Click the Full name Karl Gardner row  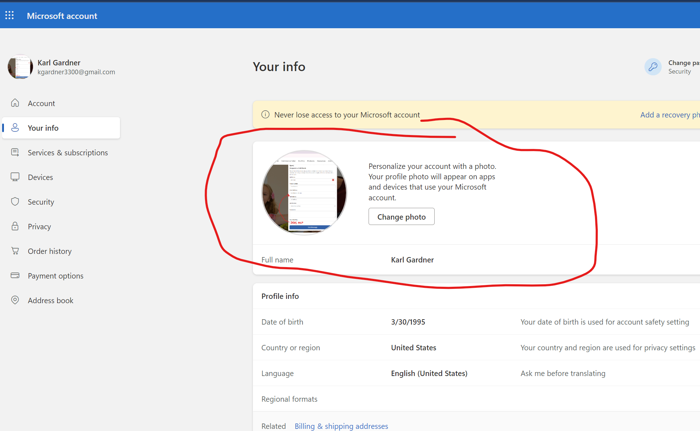[x=476, y=260]
